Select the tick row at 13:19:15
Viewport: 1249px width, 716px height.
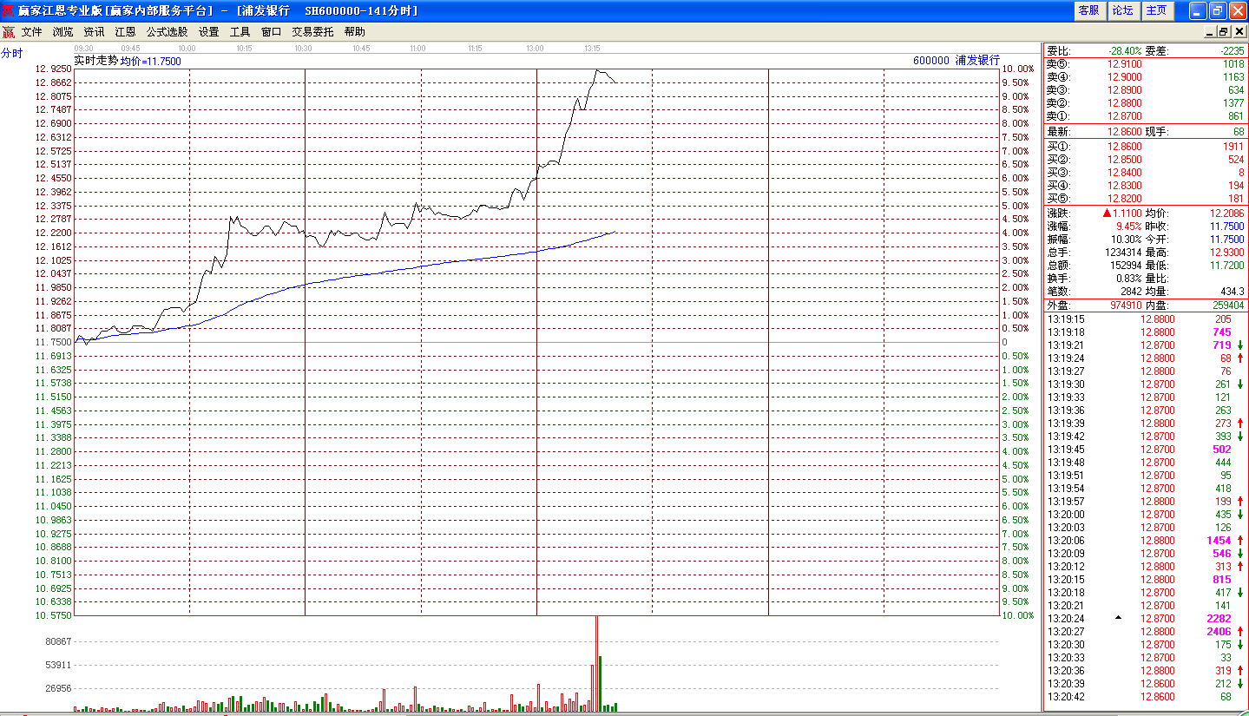pyautogui.click(x=1145, y=319)
